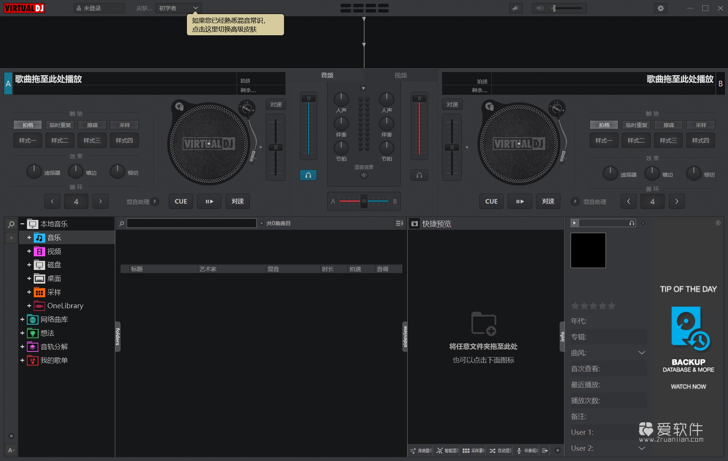728x461 pixels.
Task: Expand the 音乐 folder
Action: click(x=29, y=238)
